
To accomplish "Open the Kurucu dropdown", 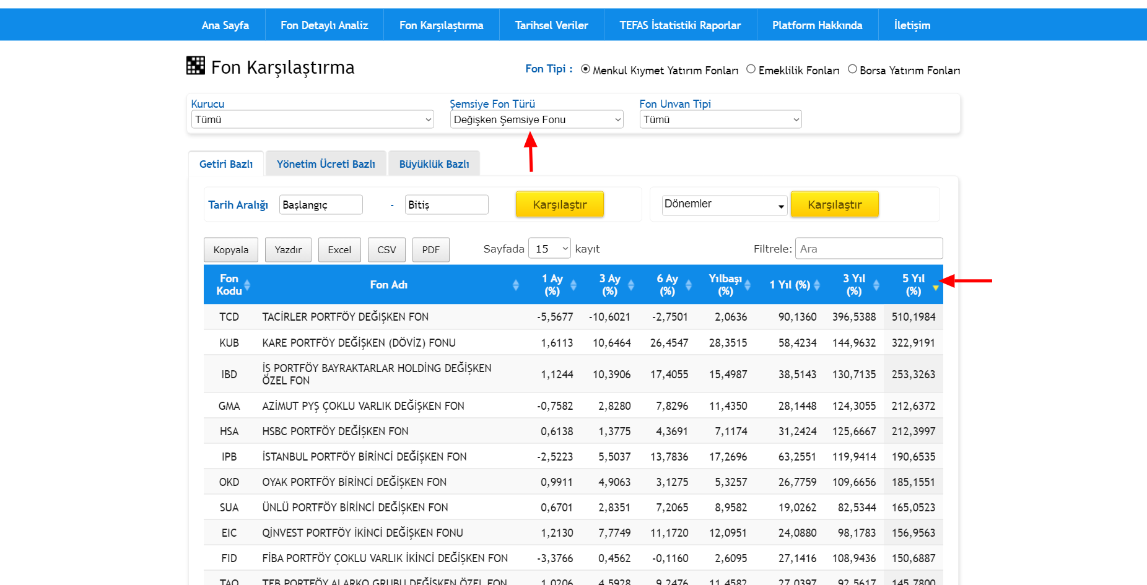I will pyautogui.click(x=312, y=119).
